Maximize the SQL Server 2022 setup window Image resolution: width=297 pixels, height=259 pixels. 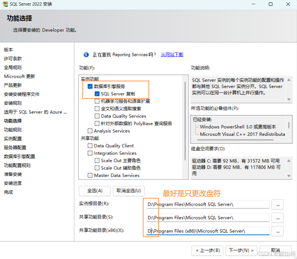[271, 4]
